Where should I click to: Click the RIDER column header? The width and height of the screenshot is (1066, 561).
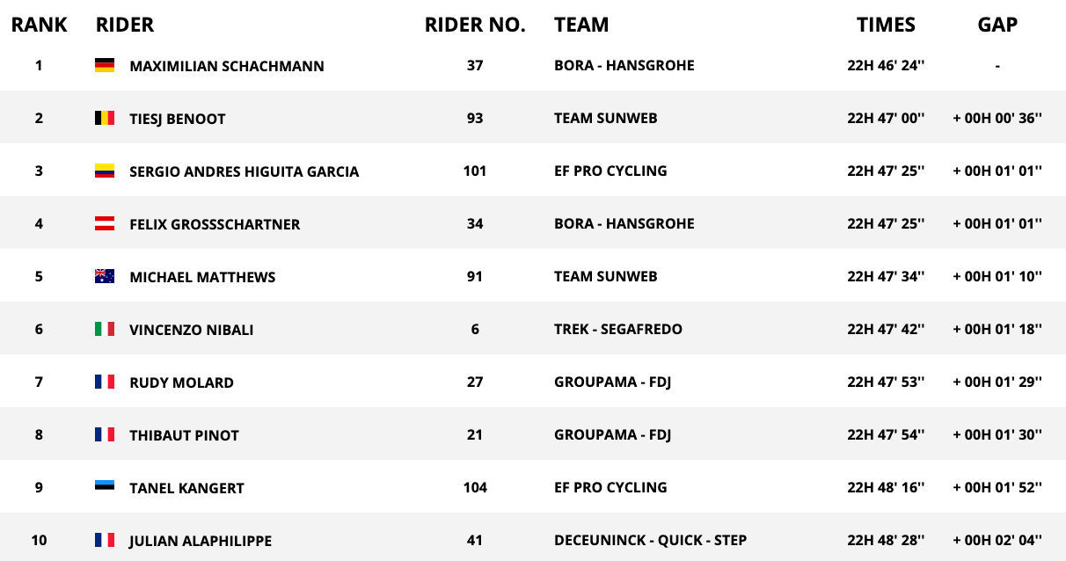tap(124, 25)
